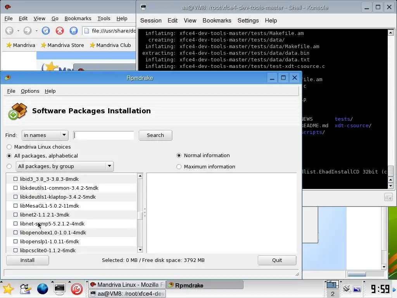
Task: Click in the Find text field
Action: tap(103, 135)
